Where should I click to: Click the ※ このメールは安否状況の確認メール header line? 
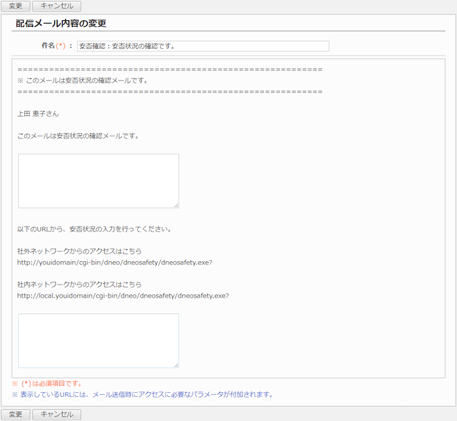pos(82,80)
